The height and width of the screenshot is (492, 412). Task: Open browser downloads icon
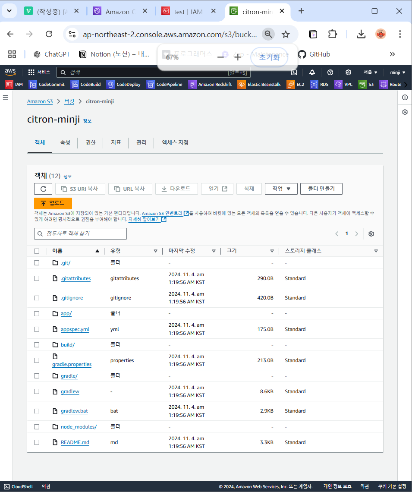tap(361, 34)
